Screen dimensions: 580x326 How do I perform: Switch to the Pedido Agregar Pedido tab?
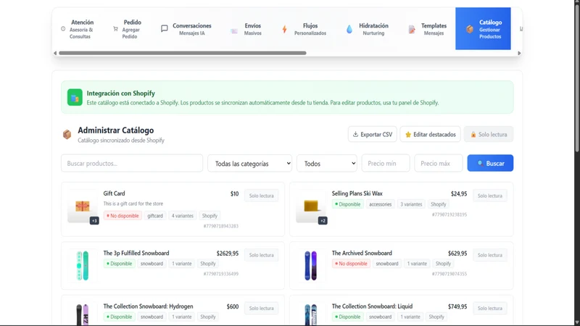127,29
